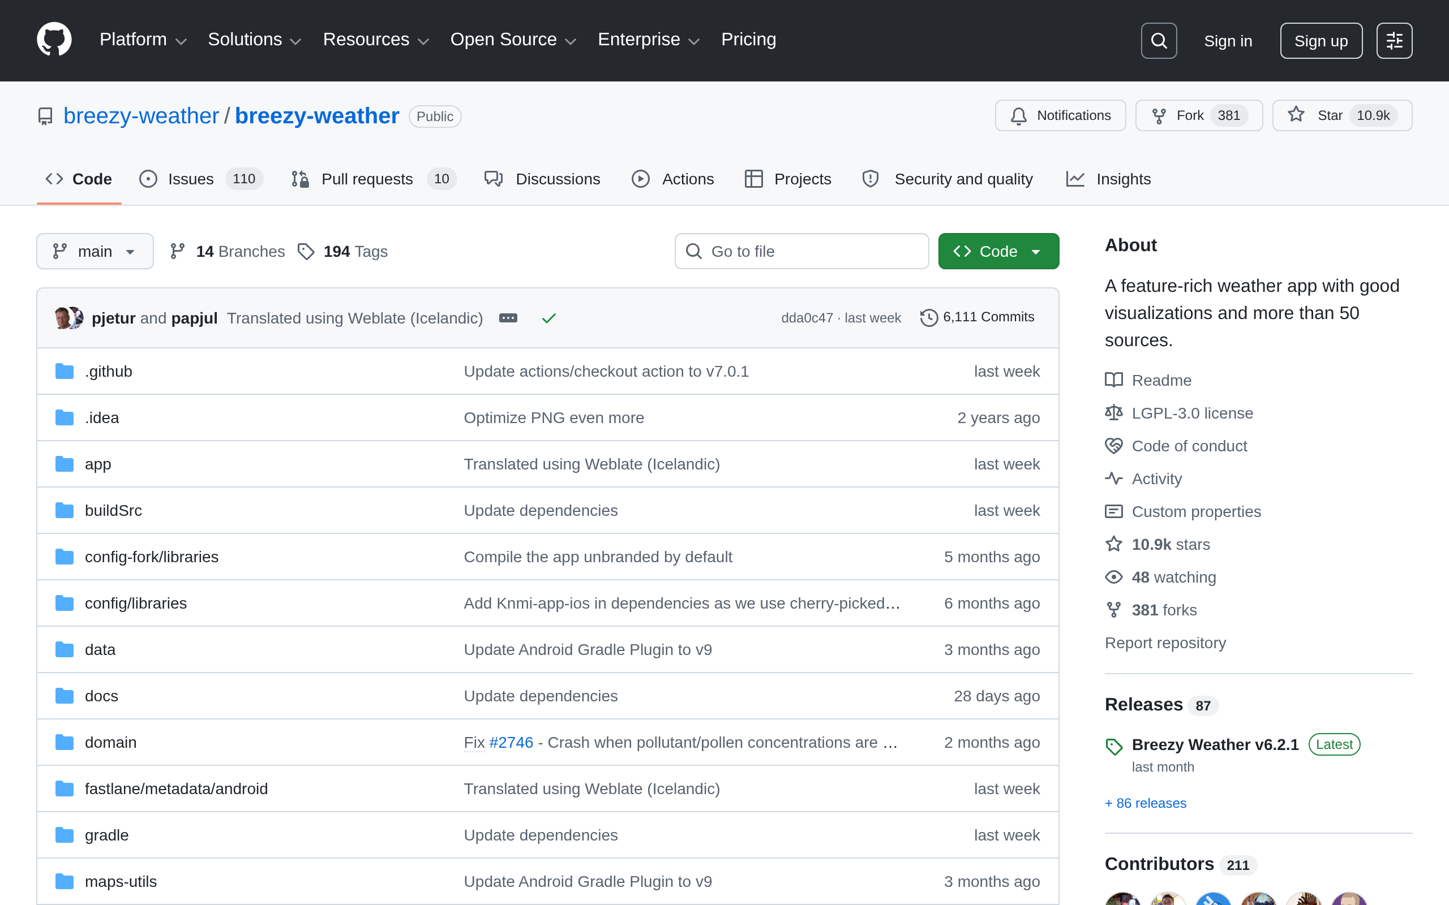The height and width of the screenshot is (905, 1449).
Task: Open issue #2746 link
Action: coord(511,742)
